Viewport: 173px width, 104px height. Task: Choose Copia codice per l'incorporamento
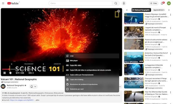(92, 75)
